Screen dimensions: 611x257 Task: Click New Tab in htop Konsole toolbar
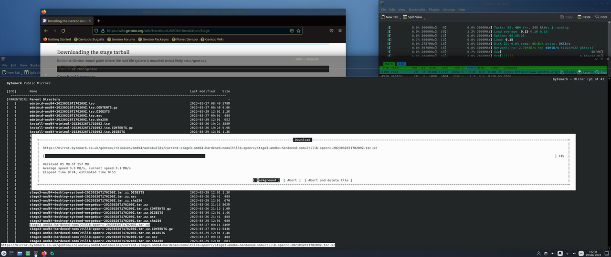(x=389, y=17)
